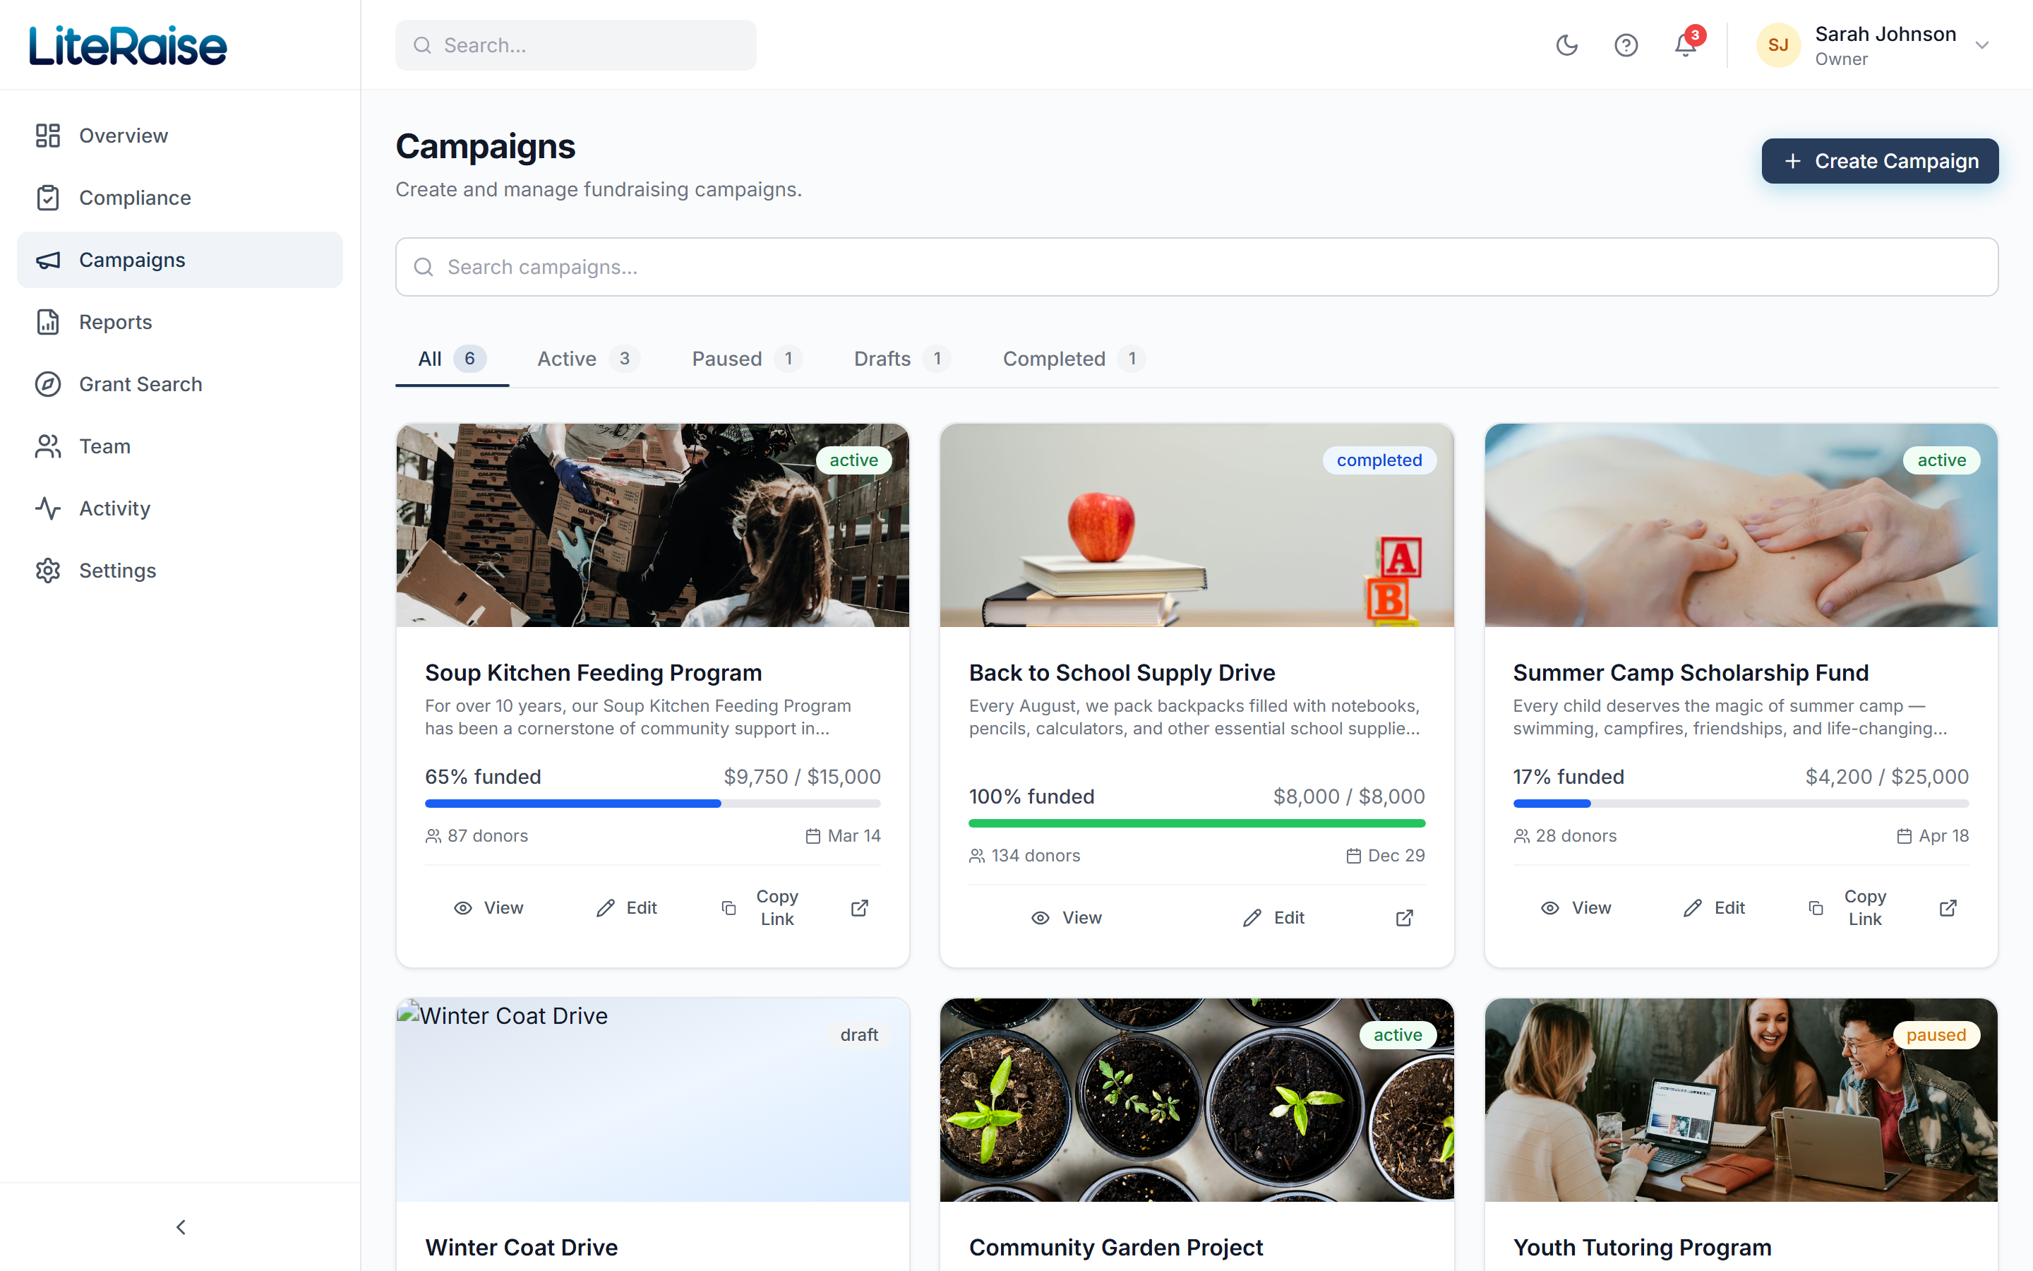2033x1271 pixels.
Task: Open Summer Camp campaign external link icon
Action: click(x=1948, y=908)
